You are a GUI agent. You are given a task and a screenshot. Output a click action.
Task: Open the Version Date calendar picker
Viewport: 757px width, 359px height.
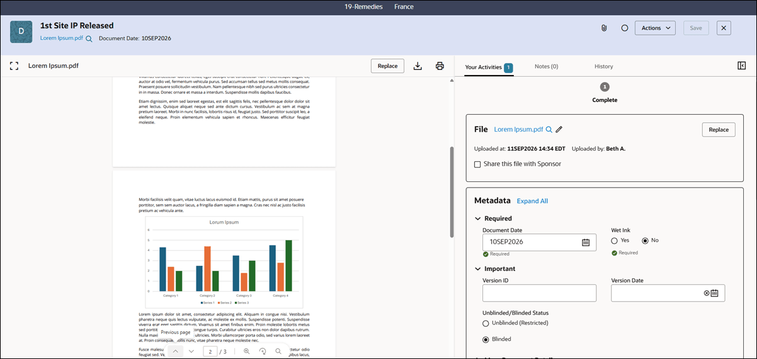[x=714, y=293]
